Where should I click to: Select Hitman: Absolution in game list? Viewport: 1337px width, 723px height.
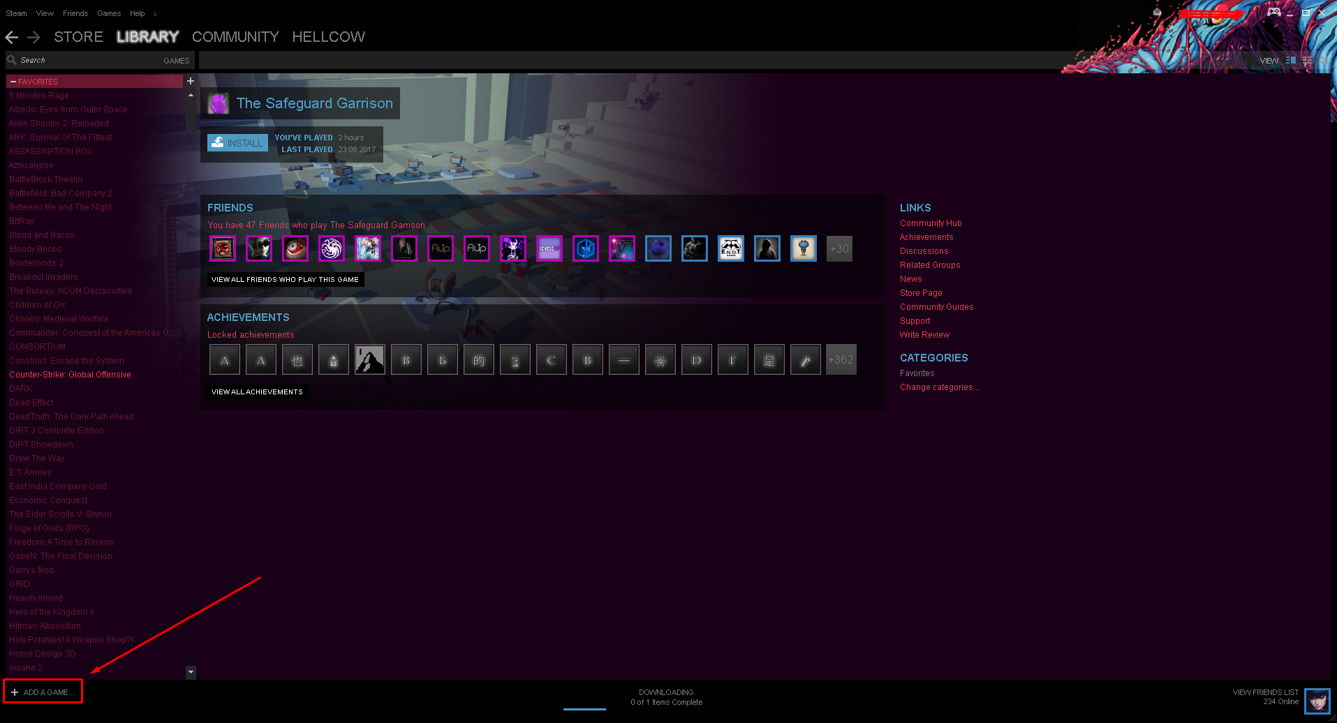[45, 626]
